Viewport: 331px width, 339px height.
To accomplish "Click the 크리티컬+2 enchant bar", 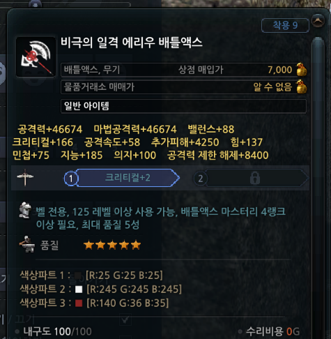I will (128, 178).
